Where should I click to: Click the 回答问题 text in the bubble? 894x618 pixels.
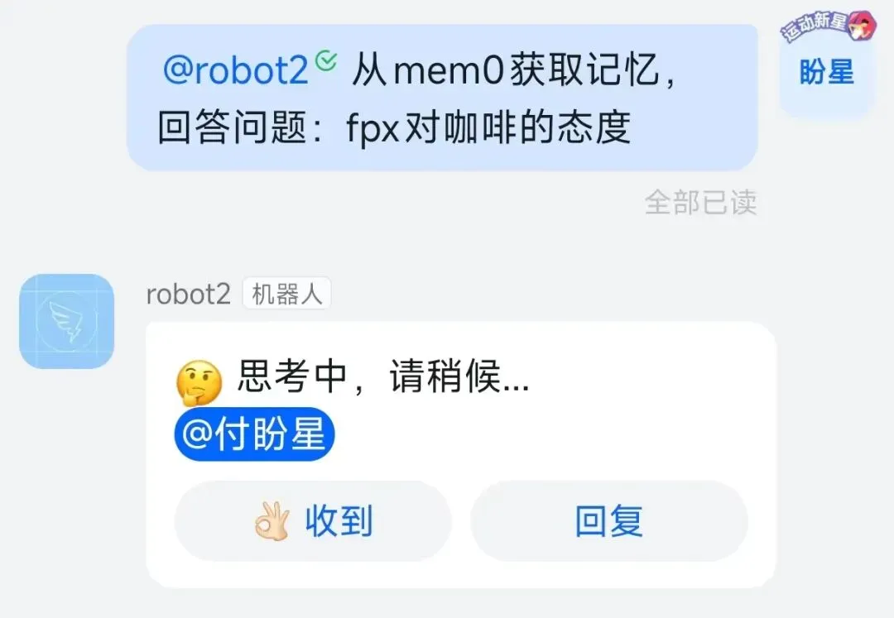pyautogui.click(x=233, y=127)
